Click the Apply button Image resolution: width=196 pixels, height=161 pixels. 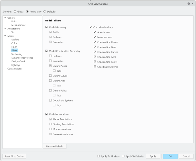tap(153, 156)
